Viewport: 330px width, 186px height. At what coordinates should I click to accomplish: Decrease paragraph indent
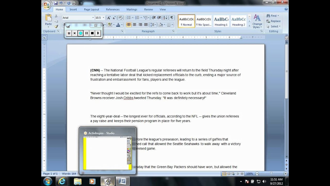[x=154, y=18]
